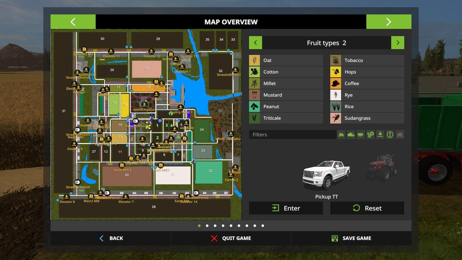This screenshot has height=260, width=462.
Task: Go to next menu page arrow
Action: pyautogui.click(x=388, y=22)
